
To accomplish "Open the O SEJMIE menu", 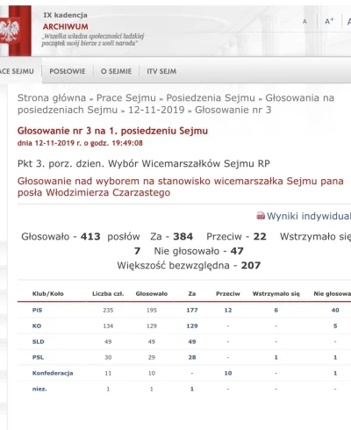I will [116, 71].
